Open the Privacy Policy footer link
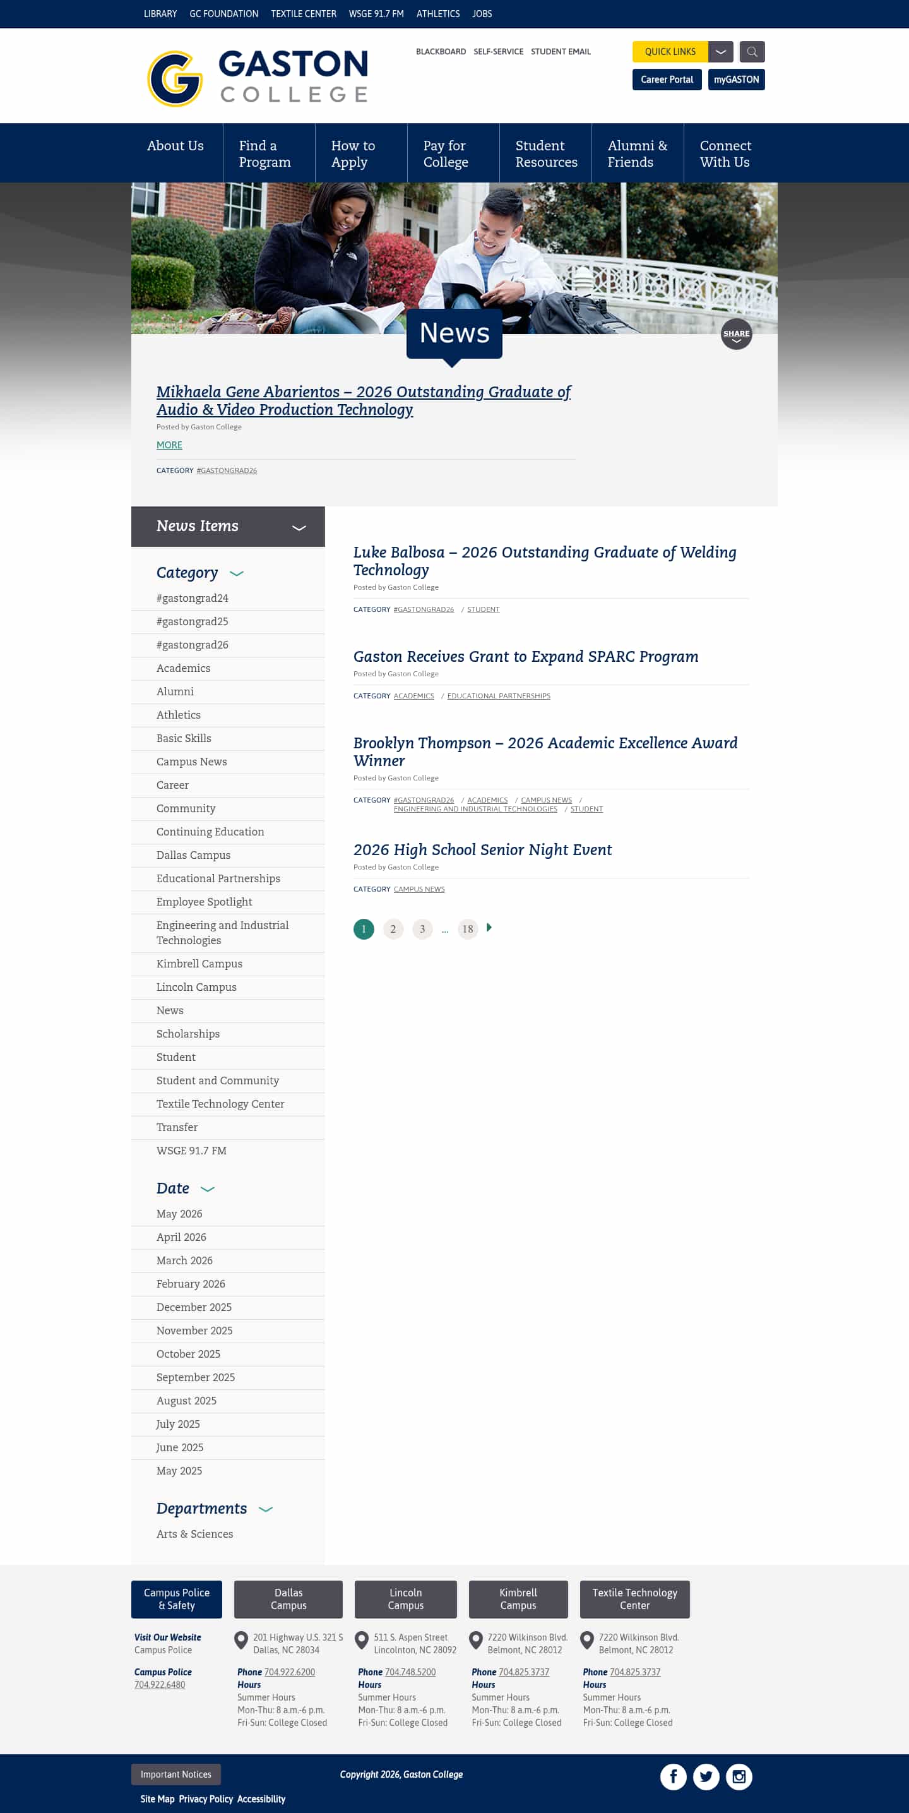 tap(205, 1799)
